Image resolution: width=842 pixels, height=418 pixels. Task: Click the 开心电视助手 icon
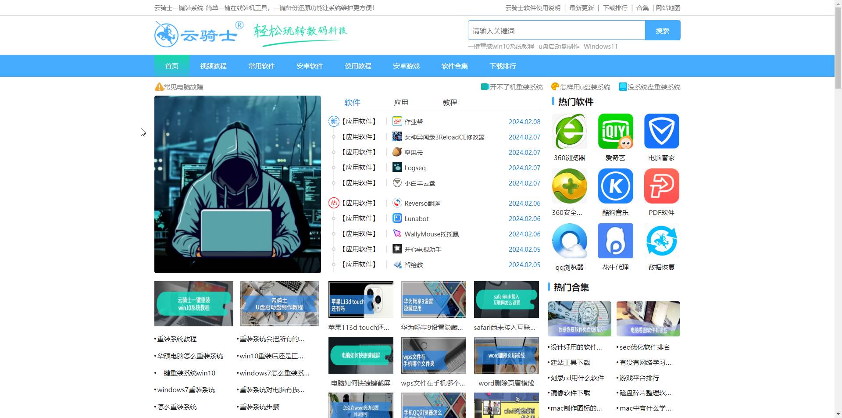[397, 249]
